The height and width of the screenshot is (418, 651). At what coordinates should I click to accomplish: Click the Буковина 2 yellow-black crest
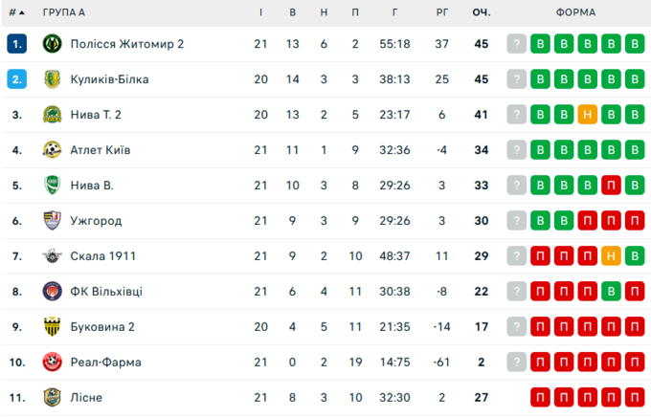point(53,327)
